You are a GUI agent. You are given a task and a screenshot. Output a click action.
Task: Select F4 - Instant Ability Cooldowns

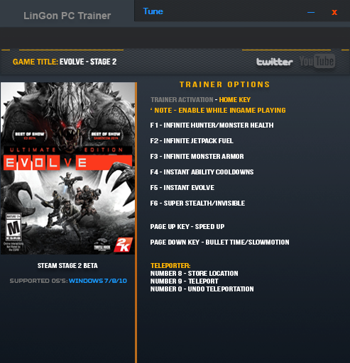[x=202, y=172]
